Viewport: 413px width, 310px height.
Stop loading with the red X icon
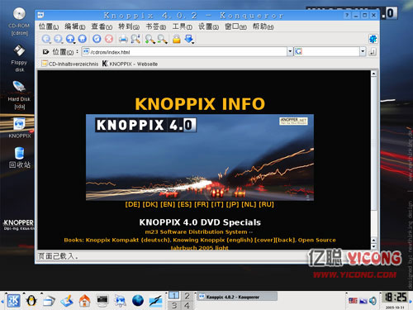[x=109, y=39]
